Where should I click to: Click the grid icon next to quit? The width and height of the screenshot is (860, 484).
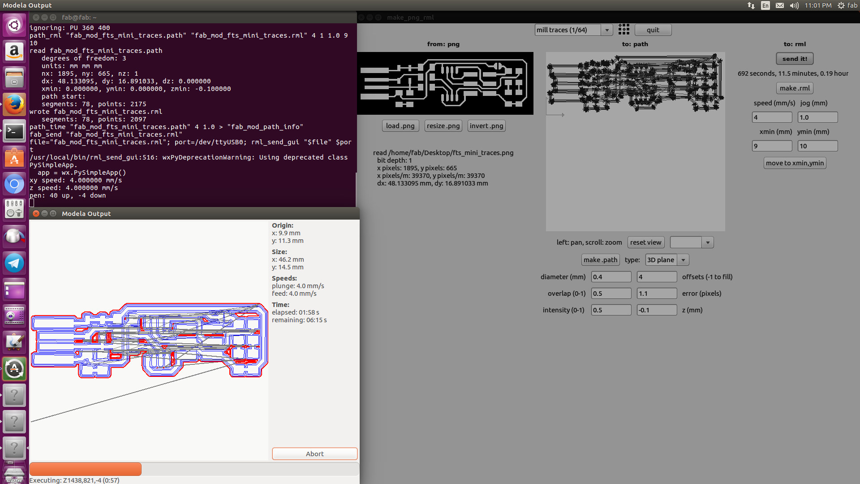pyautogui.click(x=623, y=30)
